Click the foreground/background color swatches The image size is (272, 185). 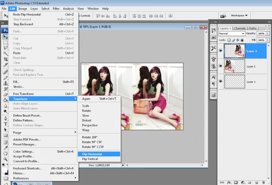pos(5,171)
